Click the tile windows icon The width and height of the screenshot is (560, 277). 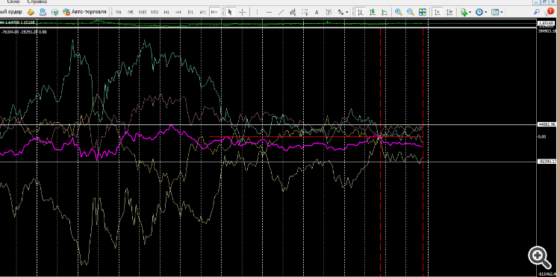(423, 12)
